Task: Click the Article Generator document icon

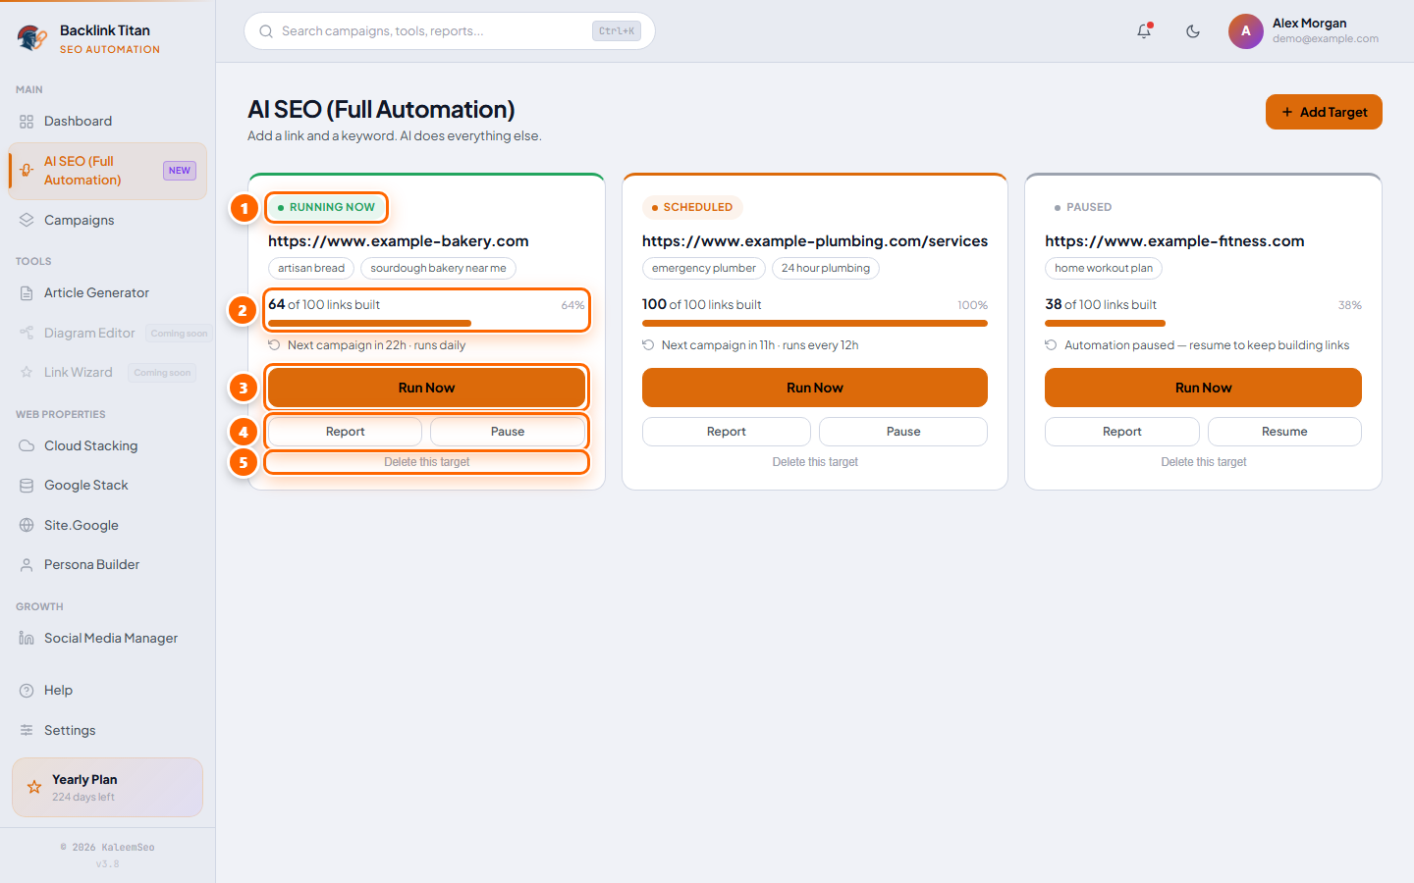Action: click(27, 292)
